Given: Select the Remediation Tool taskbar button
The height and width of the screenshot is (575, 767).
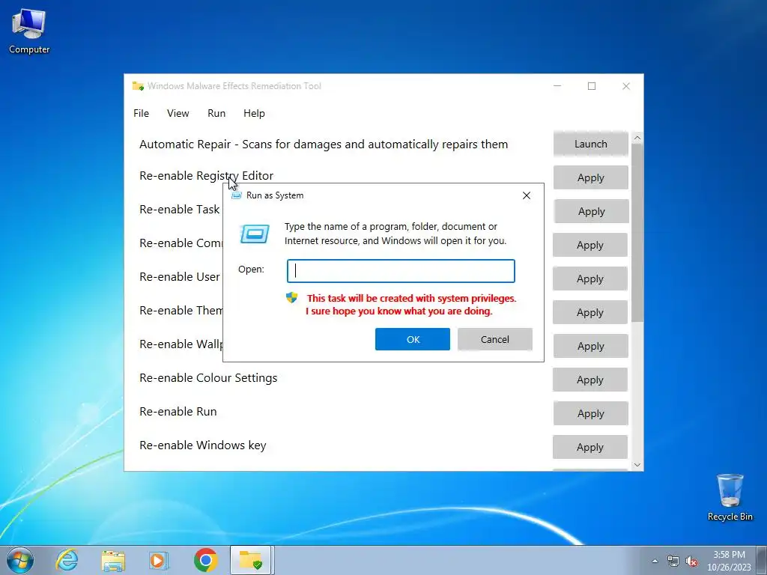Looking at the screenshot, I should point(251,560).
